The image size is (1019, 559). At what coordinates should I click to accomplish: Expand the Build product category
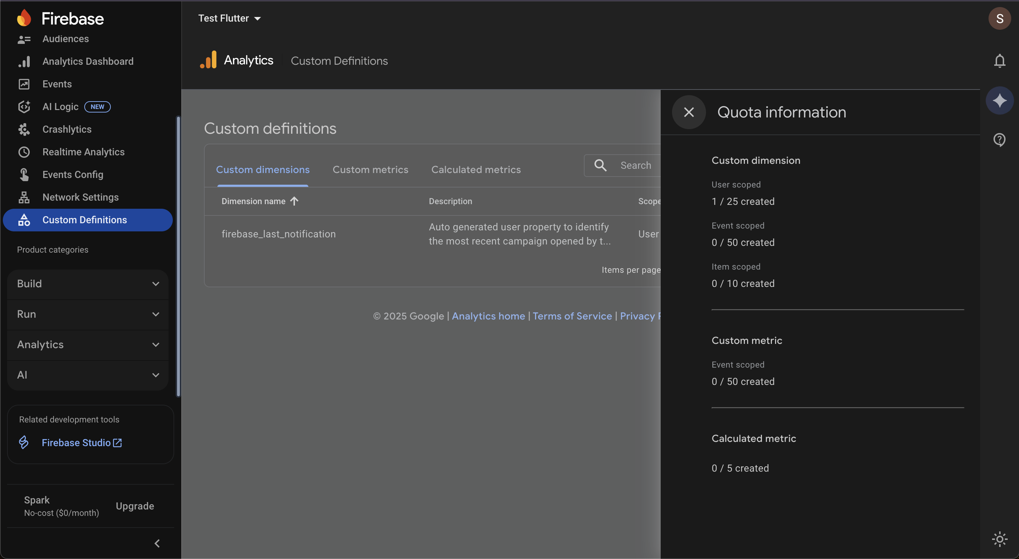[88, 284]
